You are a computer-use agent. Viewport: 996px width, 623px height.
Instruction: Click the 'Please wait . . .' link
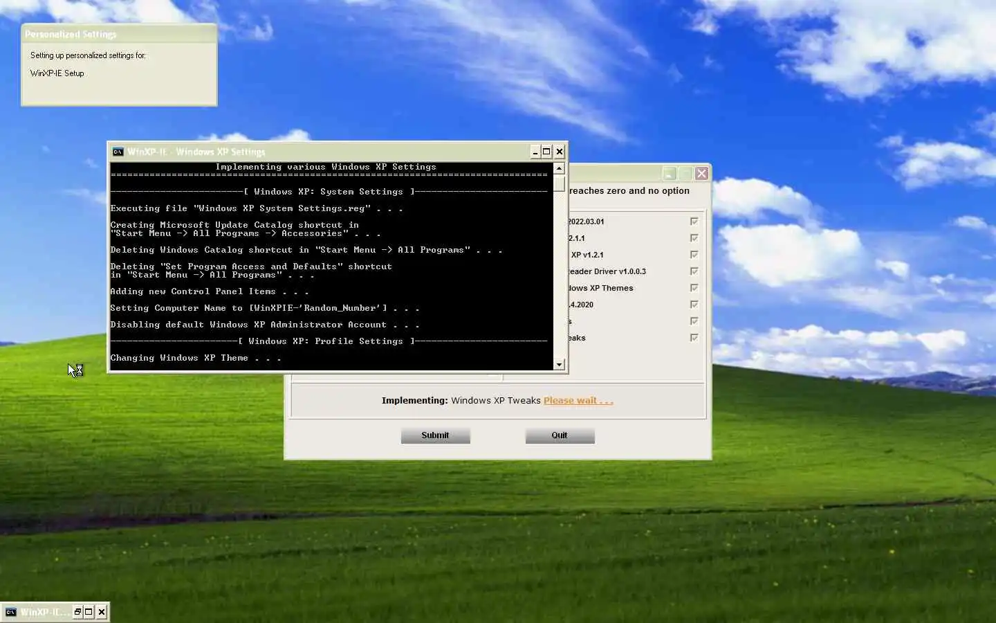tap(578, 401)
